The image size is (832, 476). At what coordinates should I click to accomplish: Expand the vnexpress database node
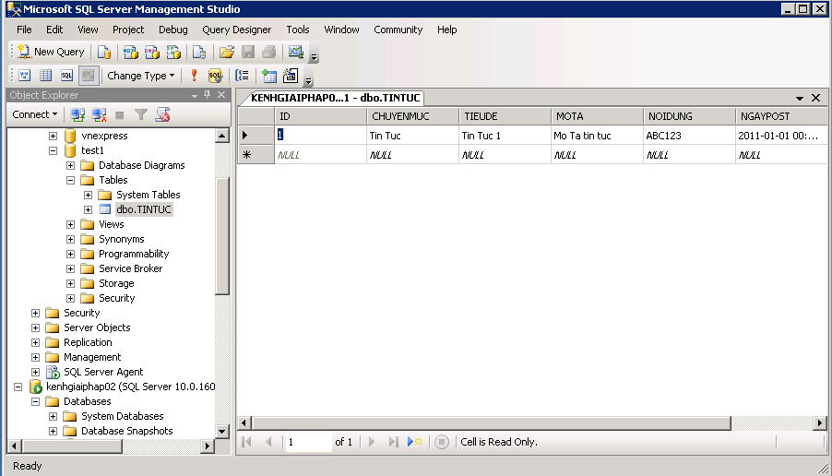[53, 136]
